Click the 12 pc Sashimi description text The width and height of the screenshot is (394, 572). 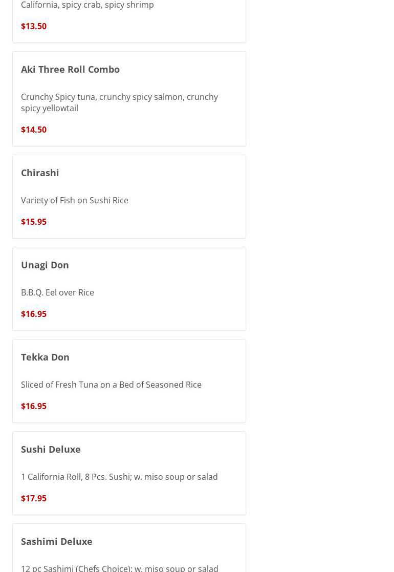(120, 567)
